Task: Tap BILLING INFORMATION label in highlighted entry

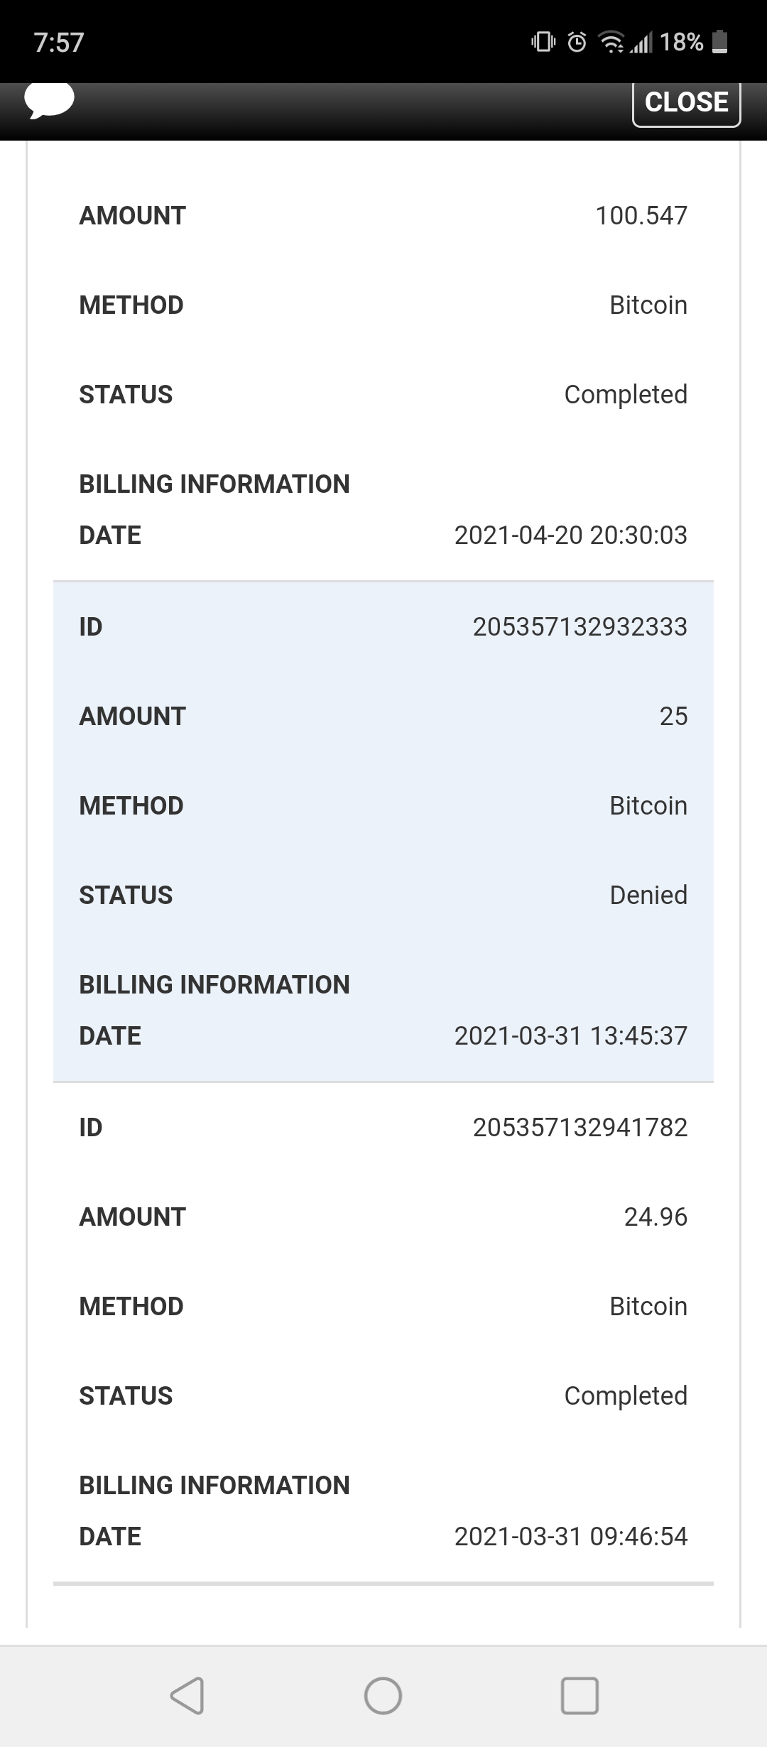Action: pyautogui.click(x=214, y=984)
